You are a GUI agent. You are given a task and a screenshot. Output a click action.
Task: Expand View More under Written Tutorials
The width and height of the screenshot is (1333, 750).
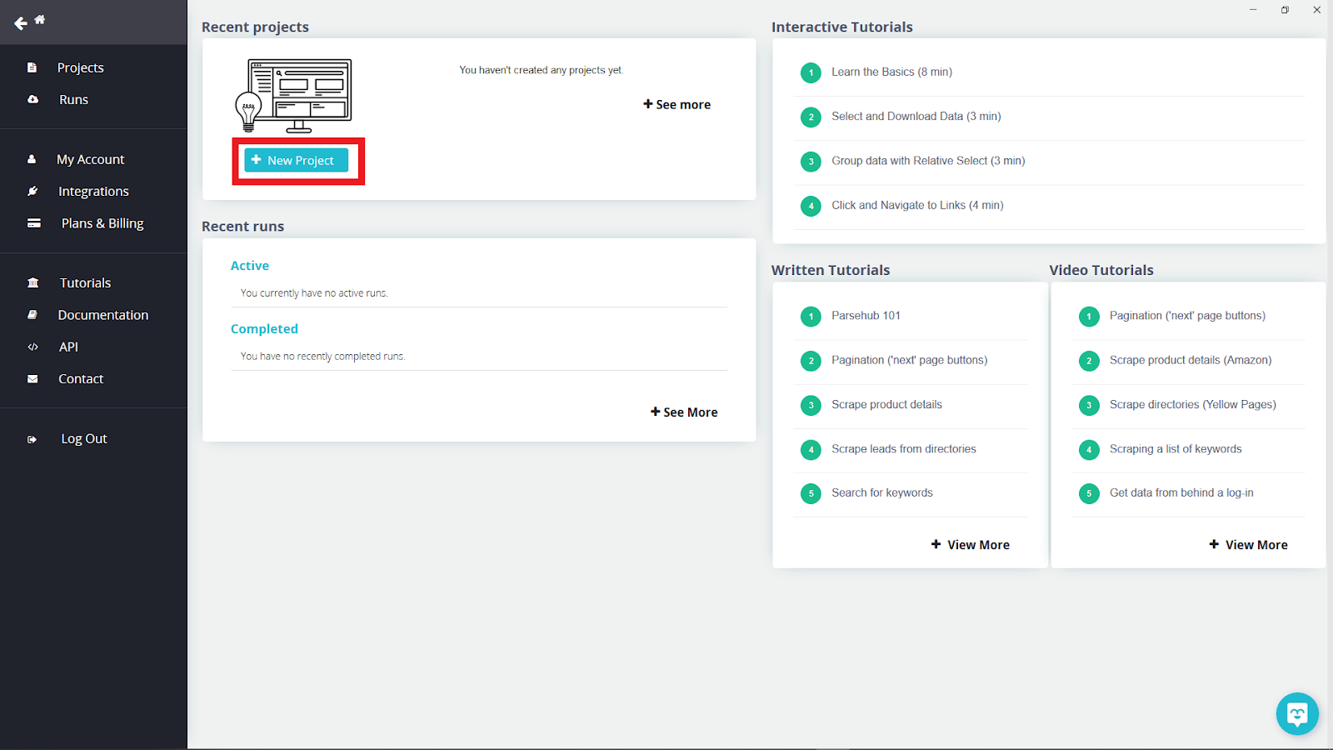tap(970, 544)
